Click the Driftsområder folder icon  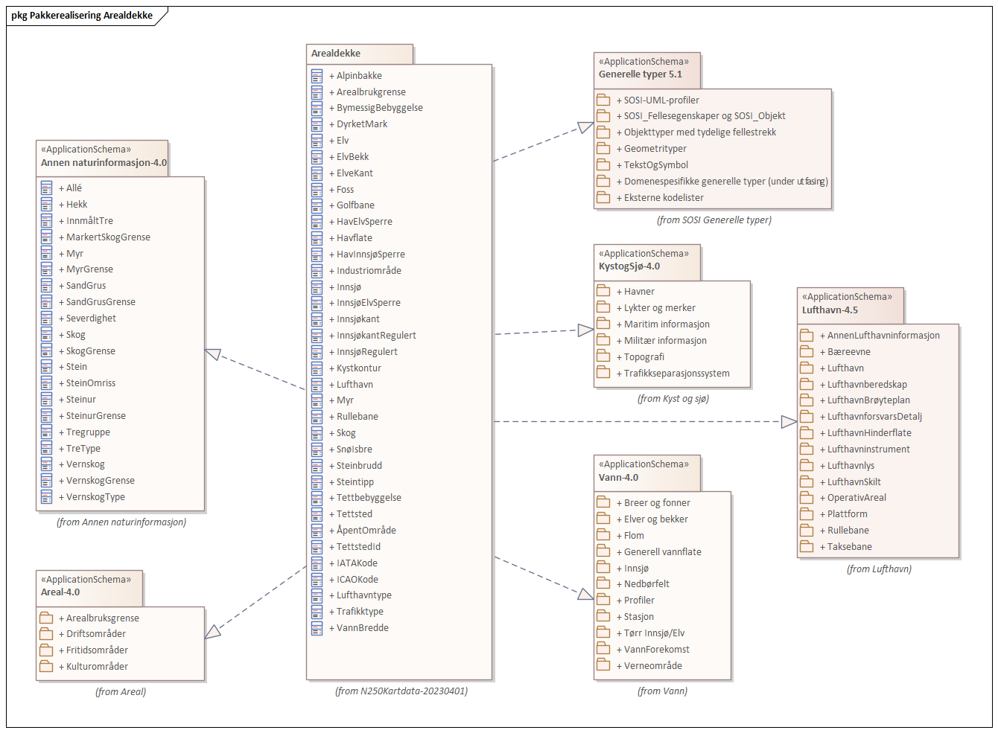pyautogui.click(x=46, y=633)
